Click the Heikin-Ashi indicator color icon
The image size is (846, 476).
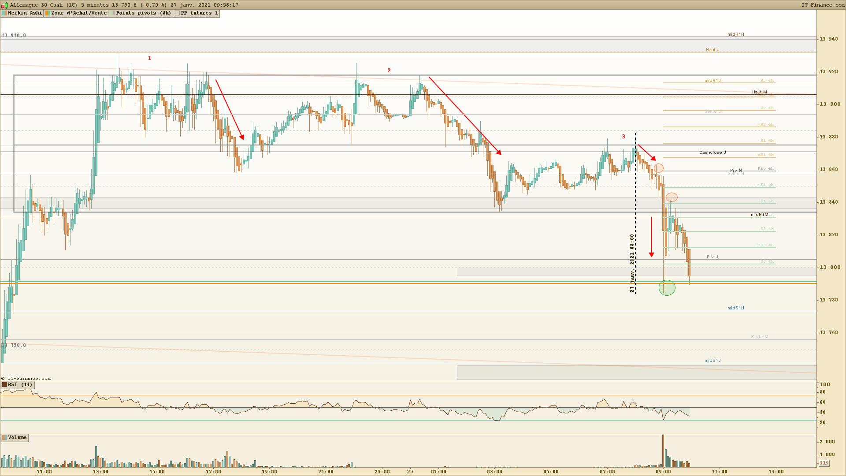tap(4, 13)
